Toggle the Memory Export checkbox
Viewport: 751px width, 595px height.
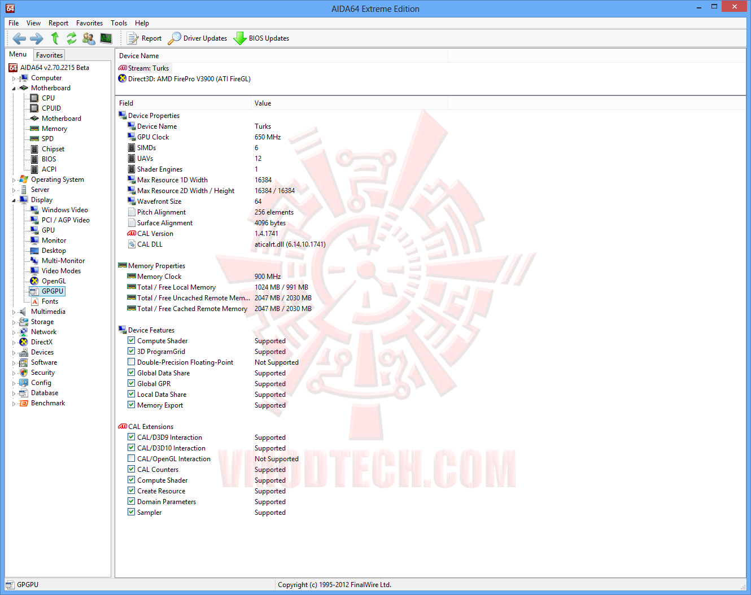coord(132,405)
